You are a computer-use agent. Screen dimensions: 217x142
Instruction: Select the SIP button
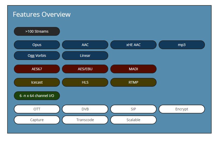coord(133,109)
